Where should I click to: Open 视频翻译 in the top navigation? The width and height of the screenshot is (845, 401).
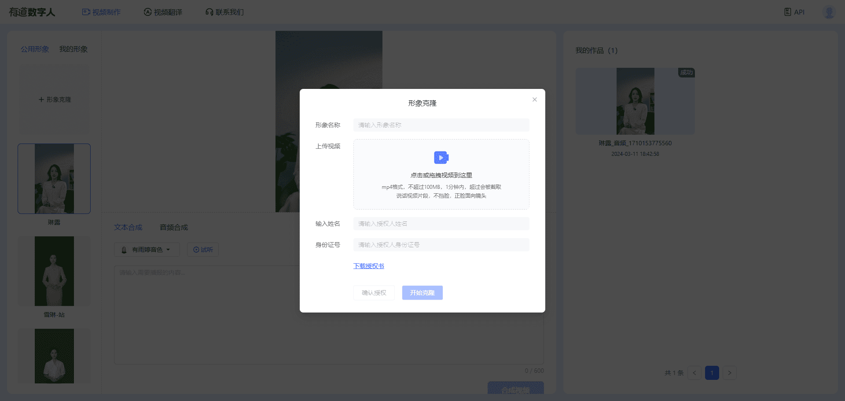[163, 12]
